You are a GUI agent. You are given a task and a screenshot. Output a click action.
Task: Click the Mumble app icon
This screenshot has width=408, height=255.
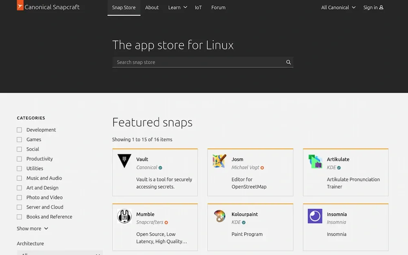click(124, 216)
